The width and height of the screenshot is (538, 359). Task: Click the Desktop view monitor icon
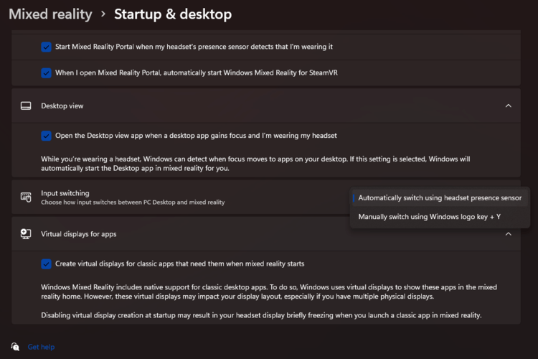pos(26,106)
